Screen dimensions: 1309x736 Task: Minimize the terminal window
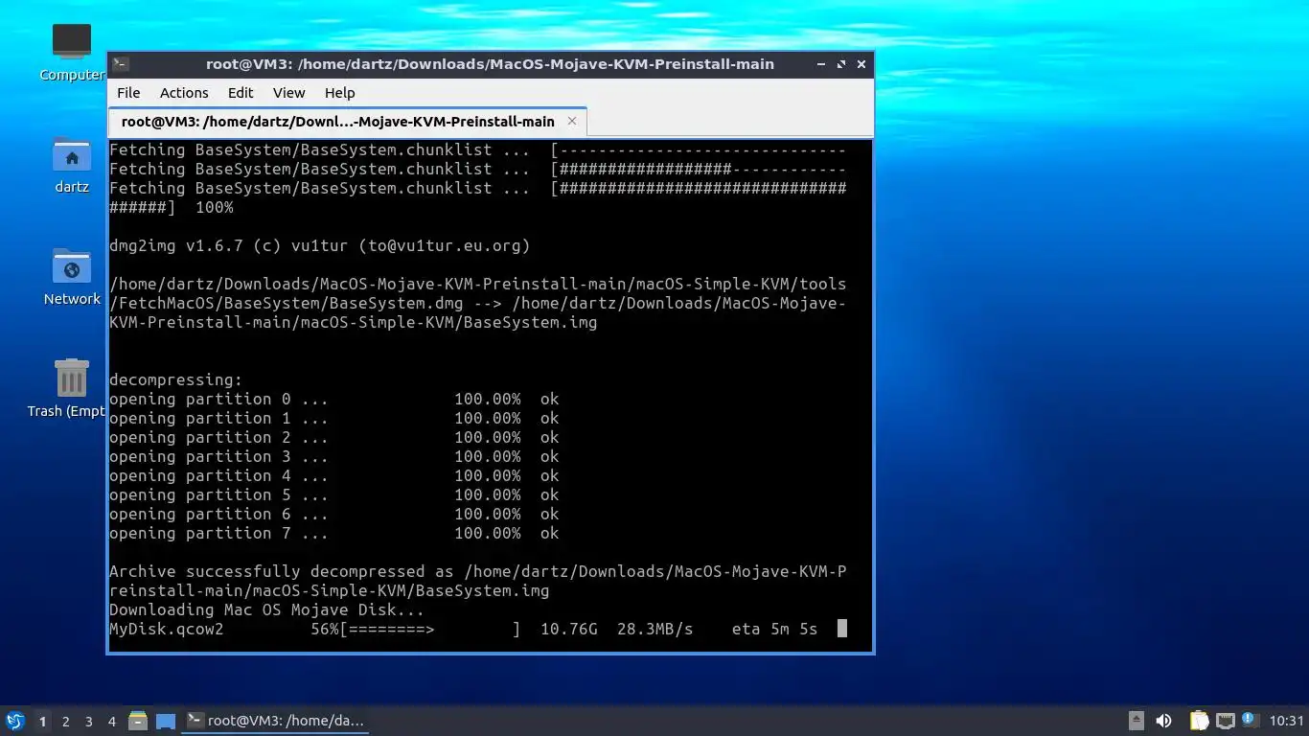[x=821, y=64]
